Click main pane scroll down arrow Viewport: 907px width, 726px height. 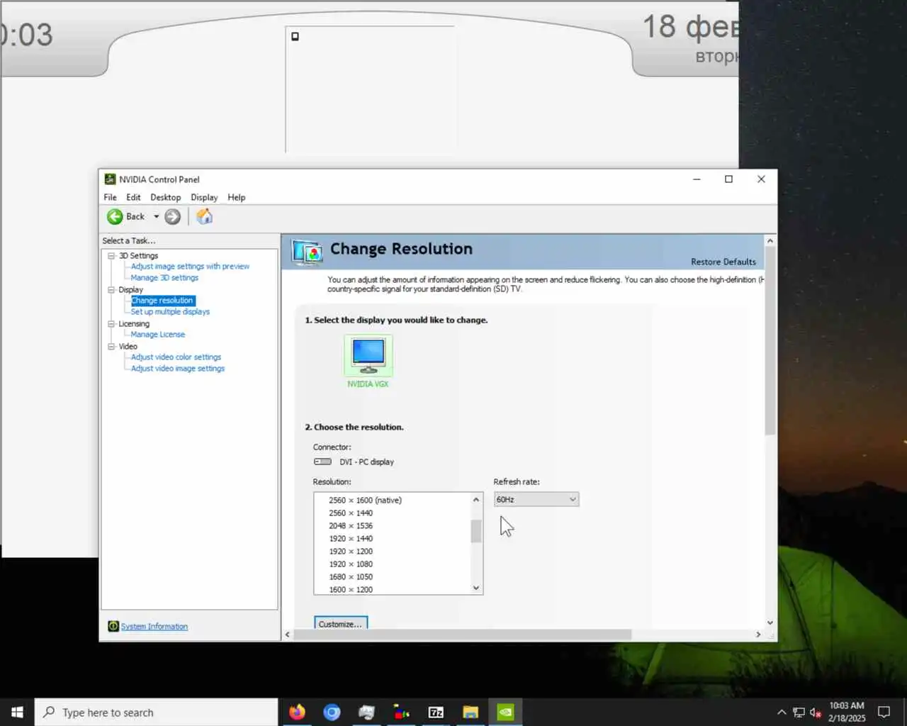(x=770, y=622)
